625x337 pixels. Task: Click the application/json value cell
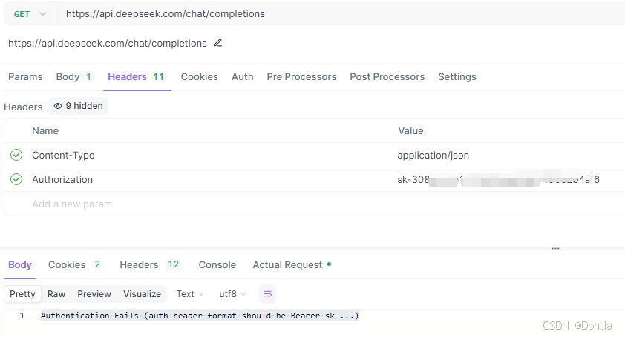433,156
